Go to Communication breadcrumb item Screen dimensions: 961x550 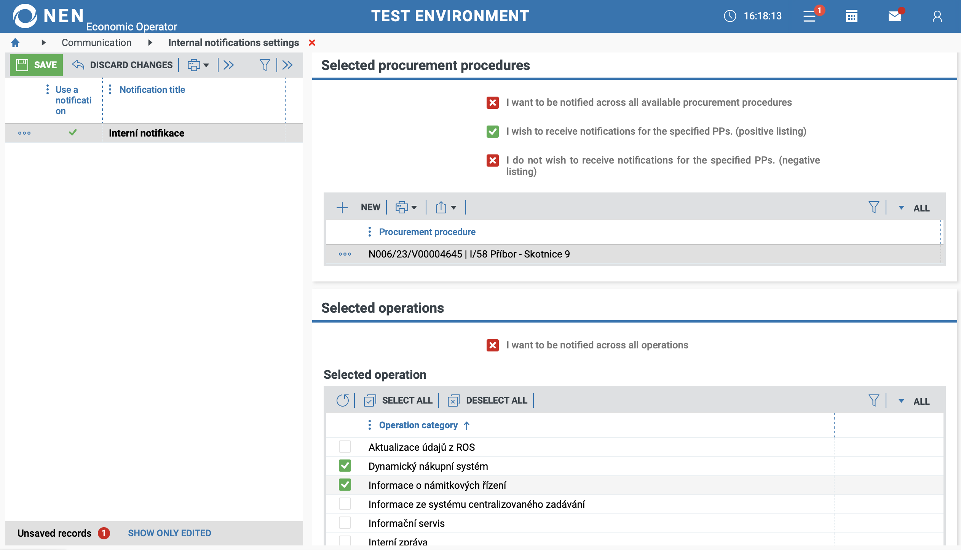pyautogui.click(x=96, y=43)
